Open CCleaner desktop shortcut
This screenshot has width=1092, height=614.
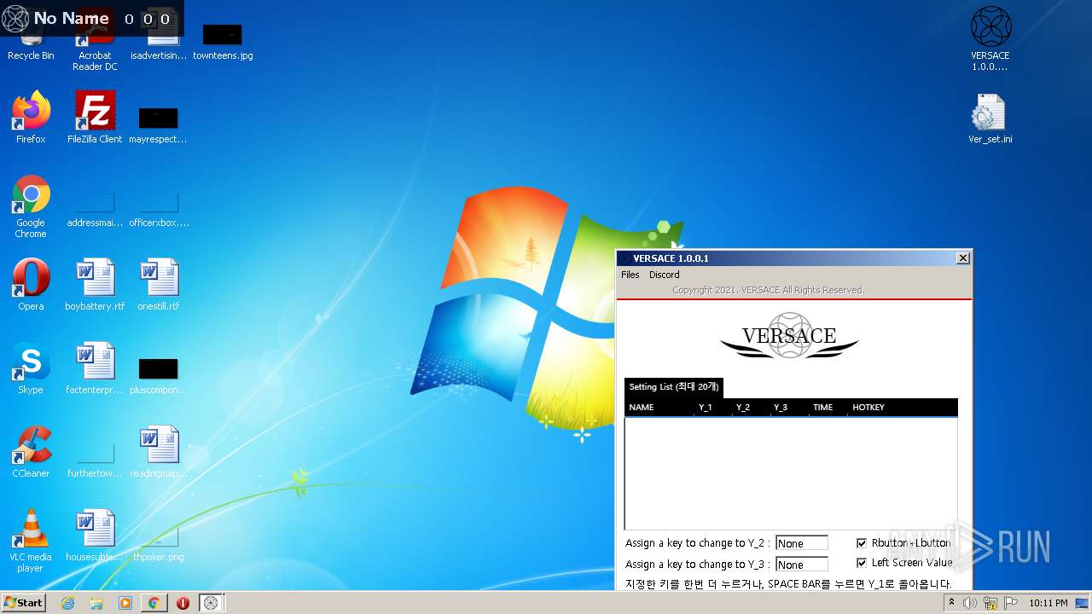[x=31, y=452]
